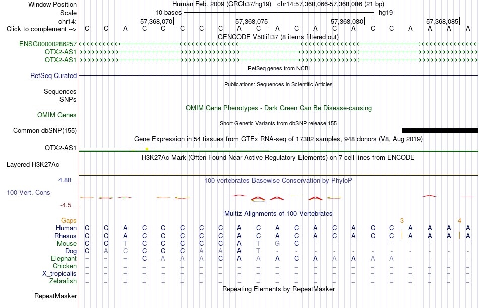Click the X_tropicalis alignment row label
The width and height of the screenshot is (479, 308).
[59, 274]
